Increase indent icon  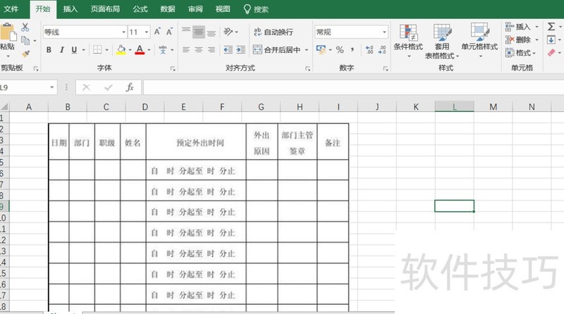[x=240, y=49]
